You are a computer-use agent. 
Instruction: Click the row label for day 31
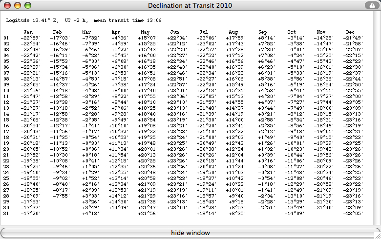click(x=6, y=213)
